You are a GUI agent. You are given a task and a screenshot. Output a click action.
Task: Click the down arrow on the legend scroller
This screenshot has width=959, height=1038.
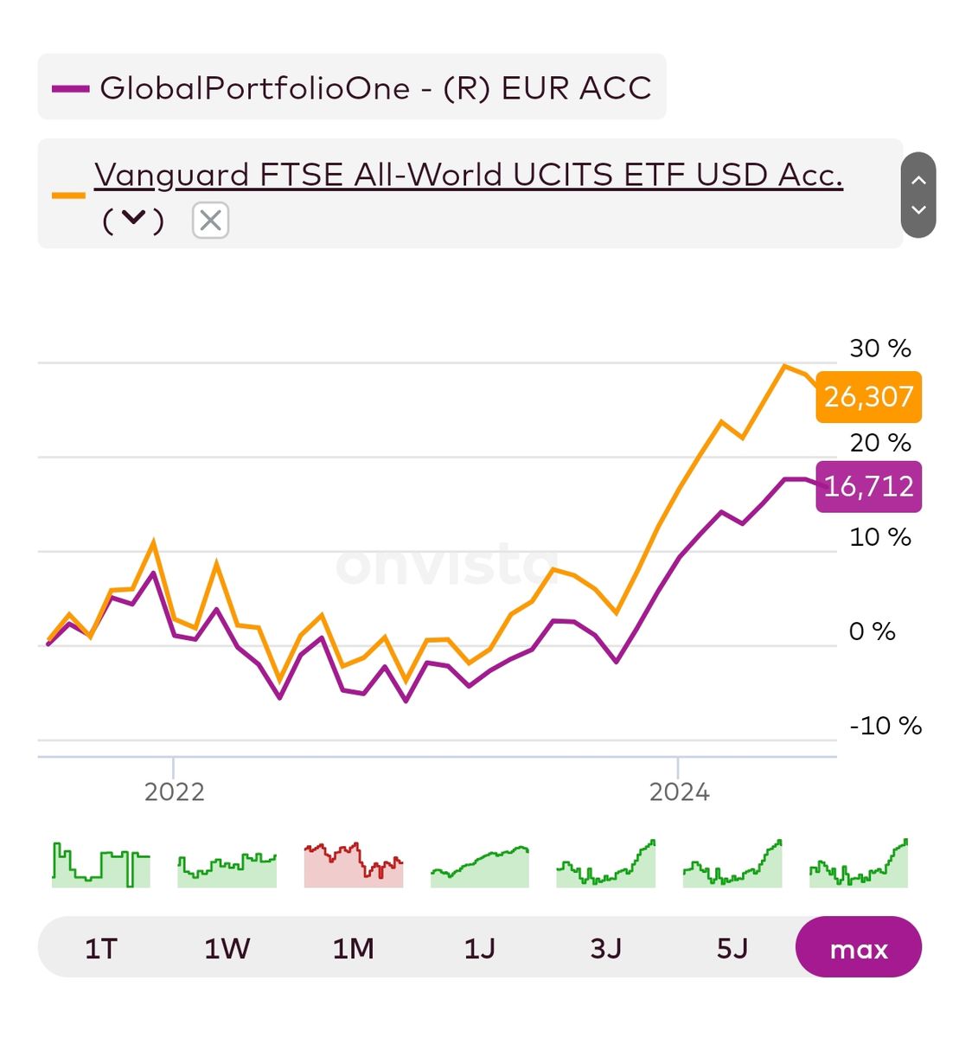coord(918,210)
